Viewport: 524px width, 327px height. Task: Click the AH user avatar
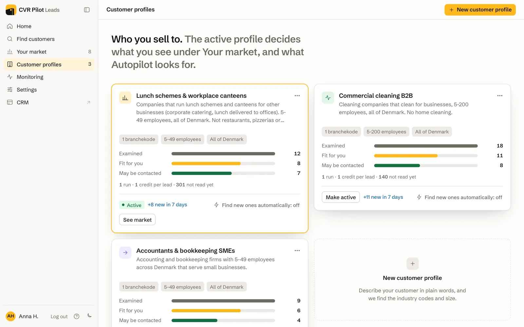click(x=11, y=316)
